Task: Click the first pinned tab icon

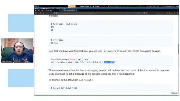Action: point(36,10)
